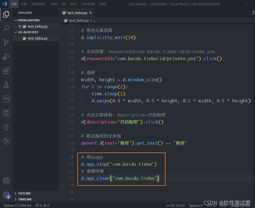Open the Lua IDE view

6,113
